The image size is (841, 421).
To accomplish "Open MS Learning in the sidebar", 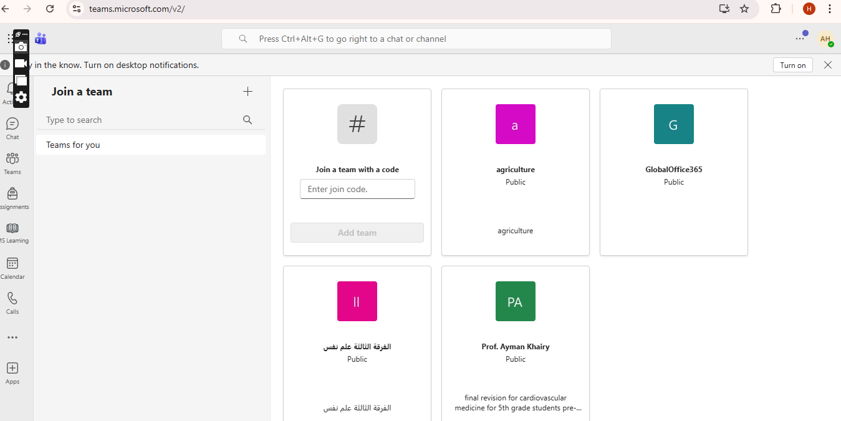I will pyautogui.click(x=12, y=232).
